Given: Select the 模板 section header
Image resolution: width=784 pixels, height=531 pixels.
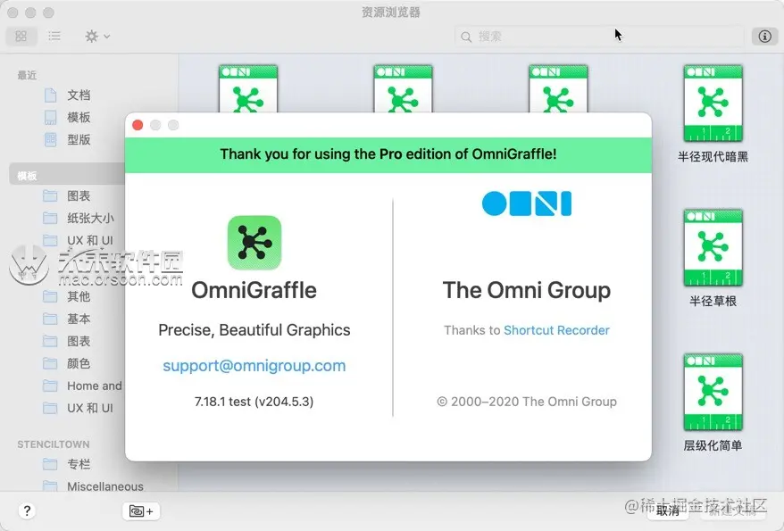Looking at the screenshot, I should 67,175.
